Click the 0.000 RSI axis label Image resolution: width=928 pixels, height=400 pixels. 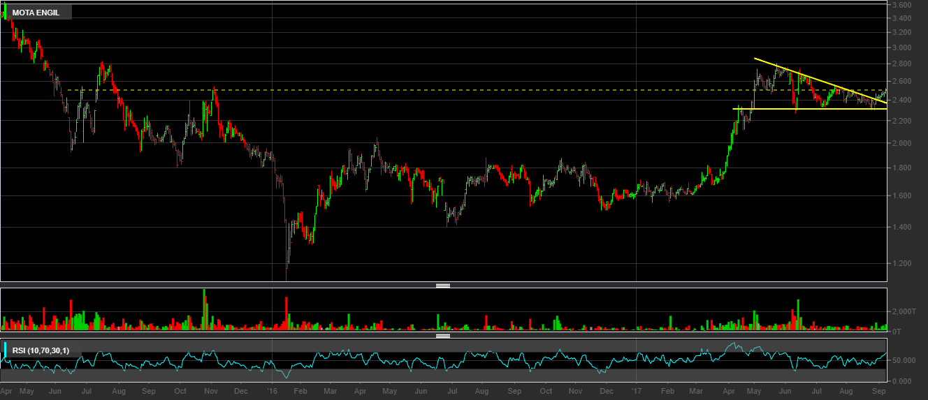pos(901,381)
